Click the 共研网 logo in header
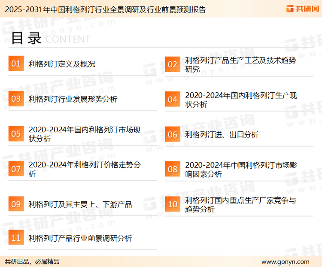322x267 pixels. point(303,9)
